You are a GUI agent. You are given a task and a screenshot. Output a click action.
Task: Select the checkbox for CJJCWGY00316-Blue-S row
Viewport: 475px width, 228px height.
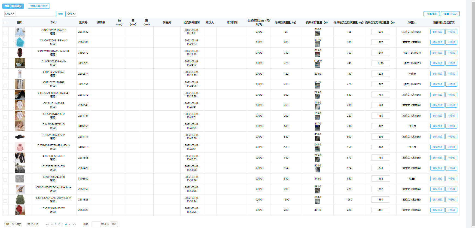pos(5,44)
